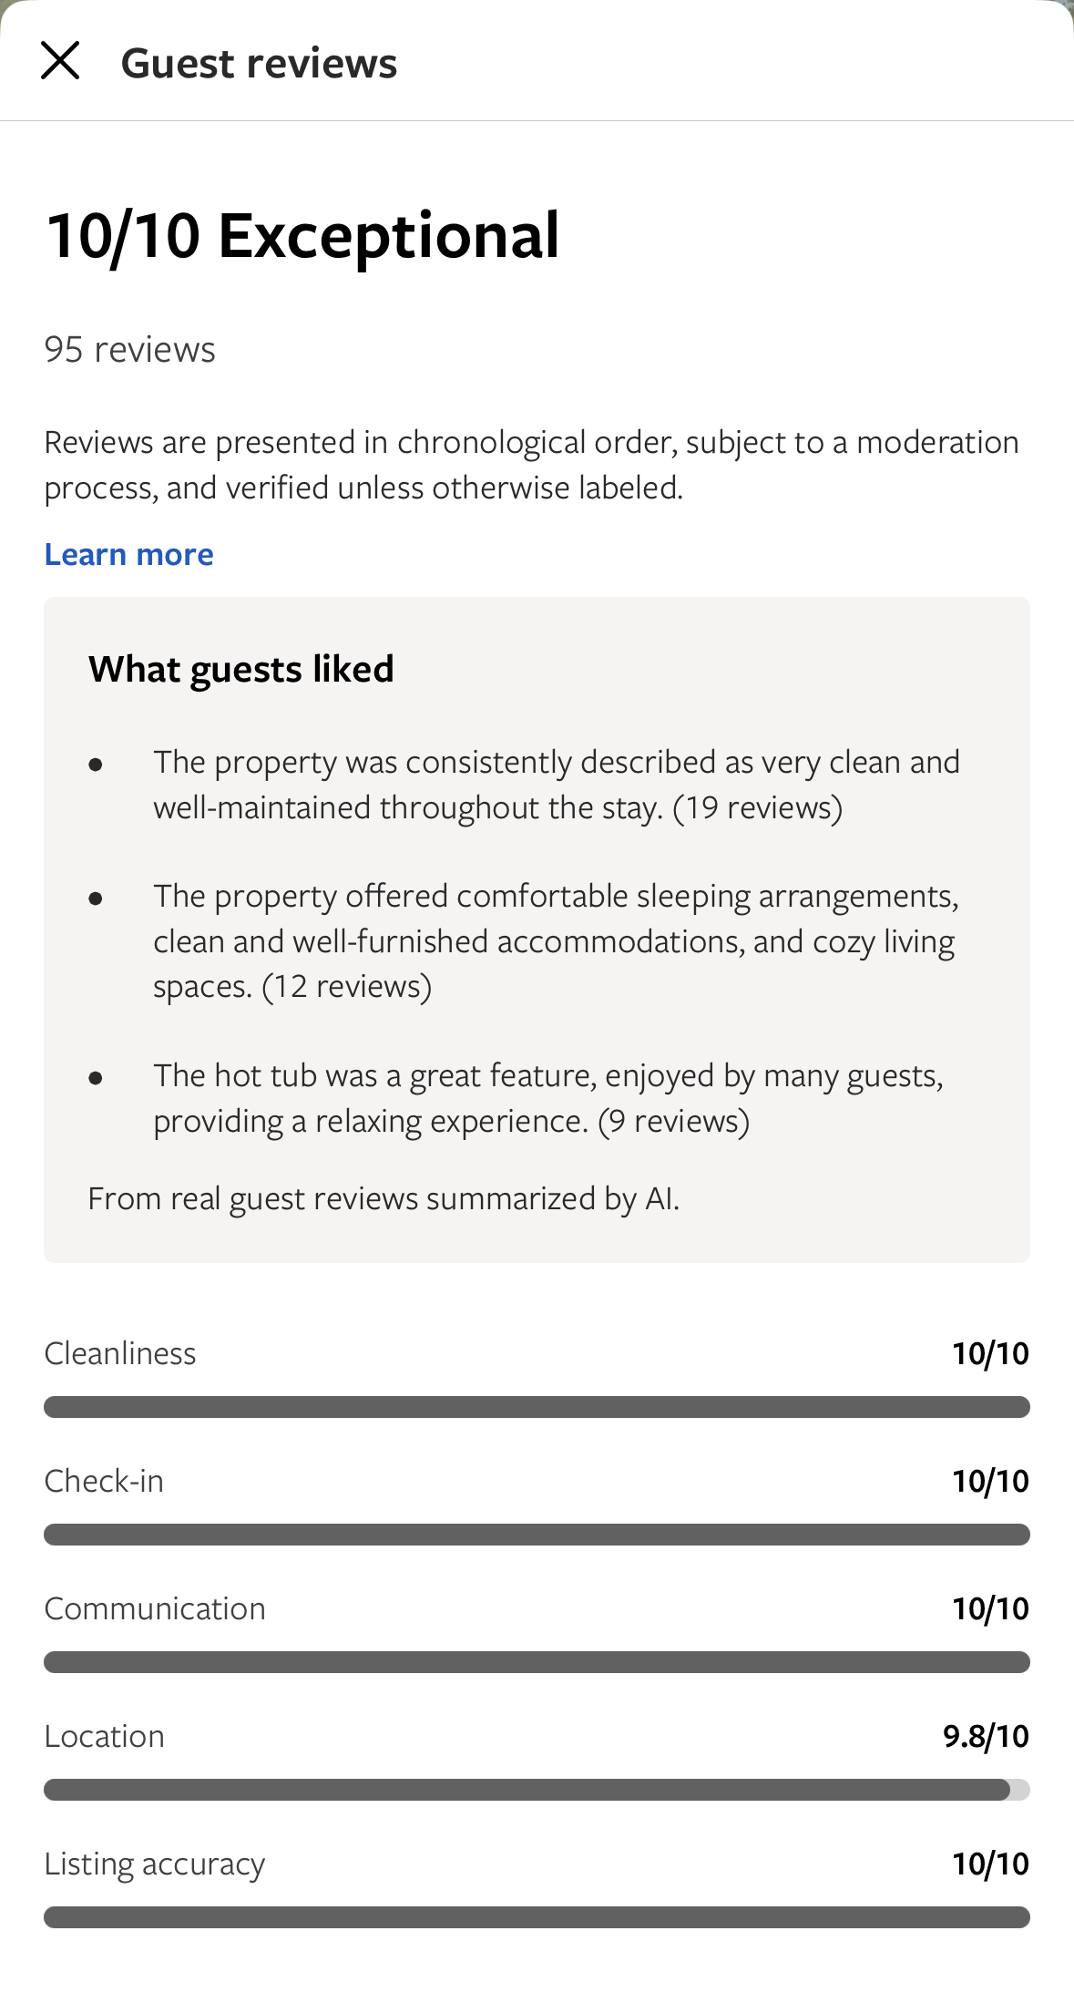Screen dimensions: 1074x2013
Task: Open the Learn more link
Action: pyautogui.click(x=128, y=554)
